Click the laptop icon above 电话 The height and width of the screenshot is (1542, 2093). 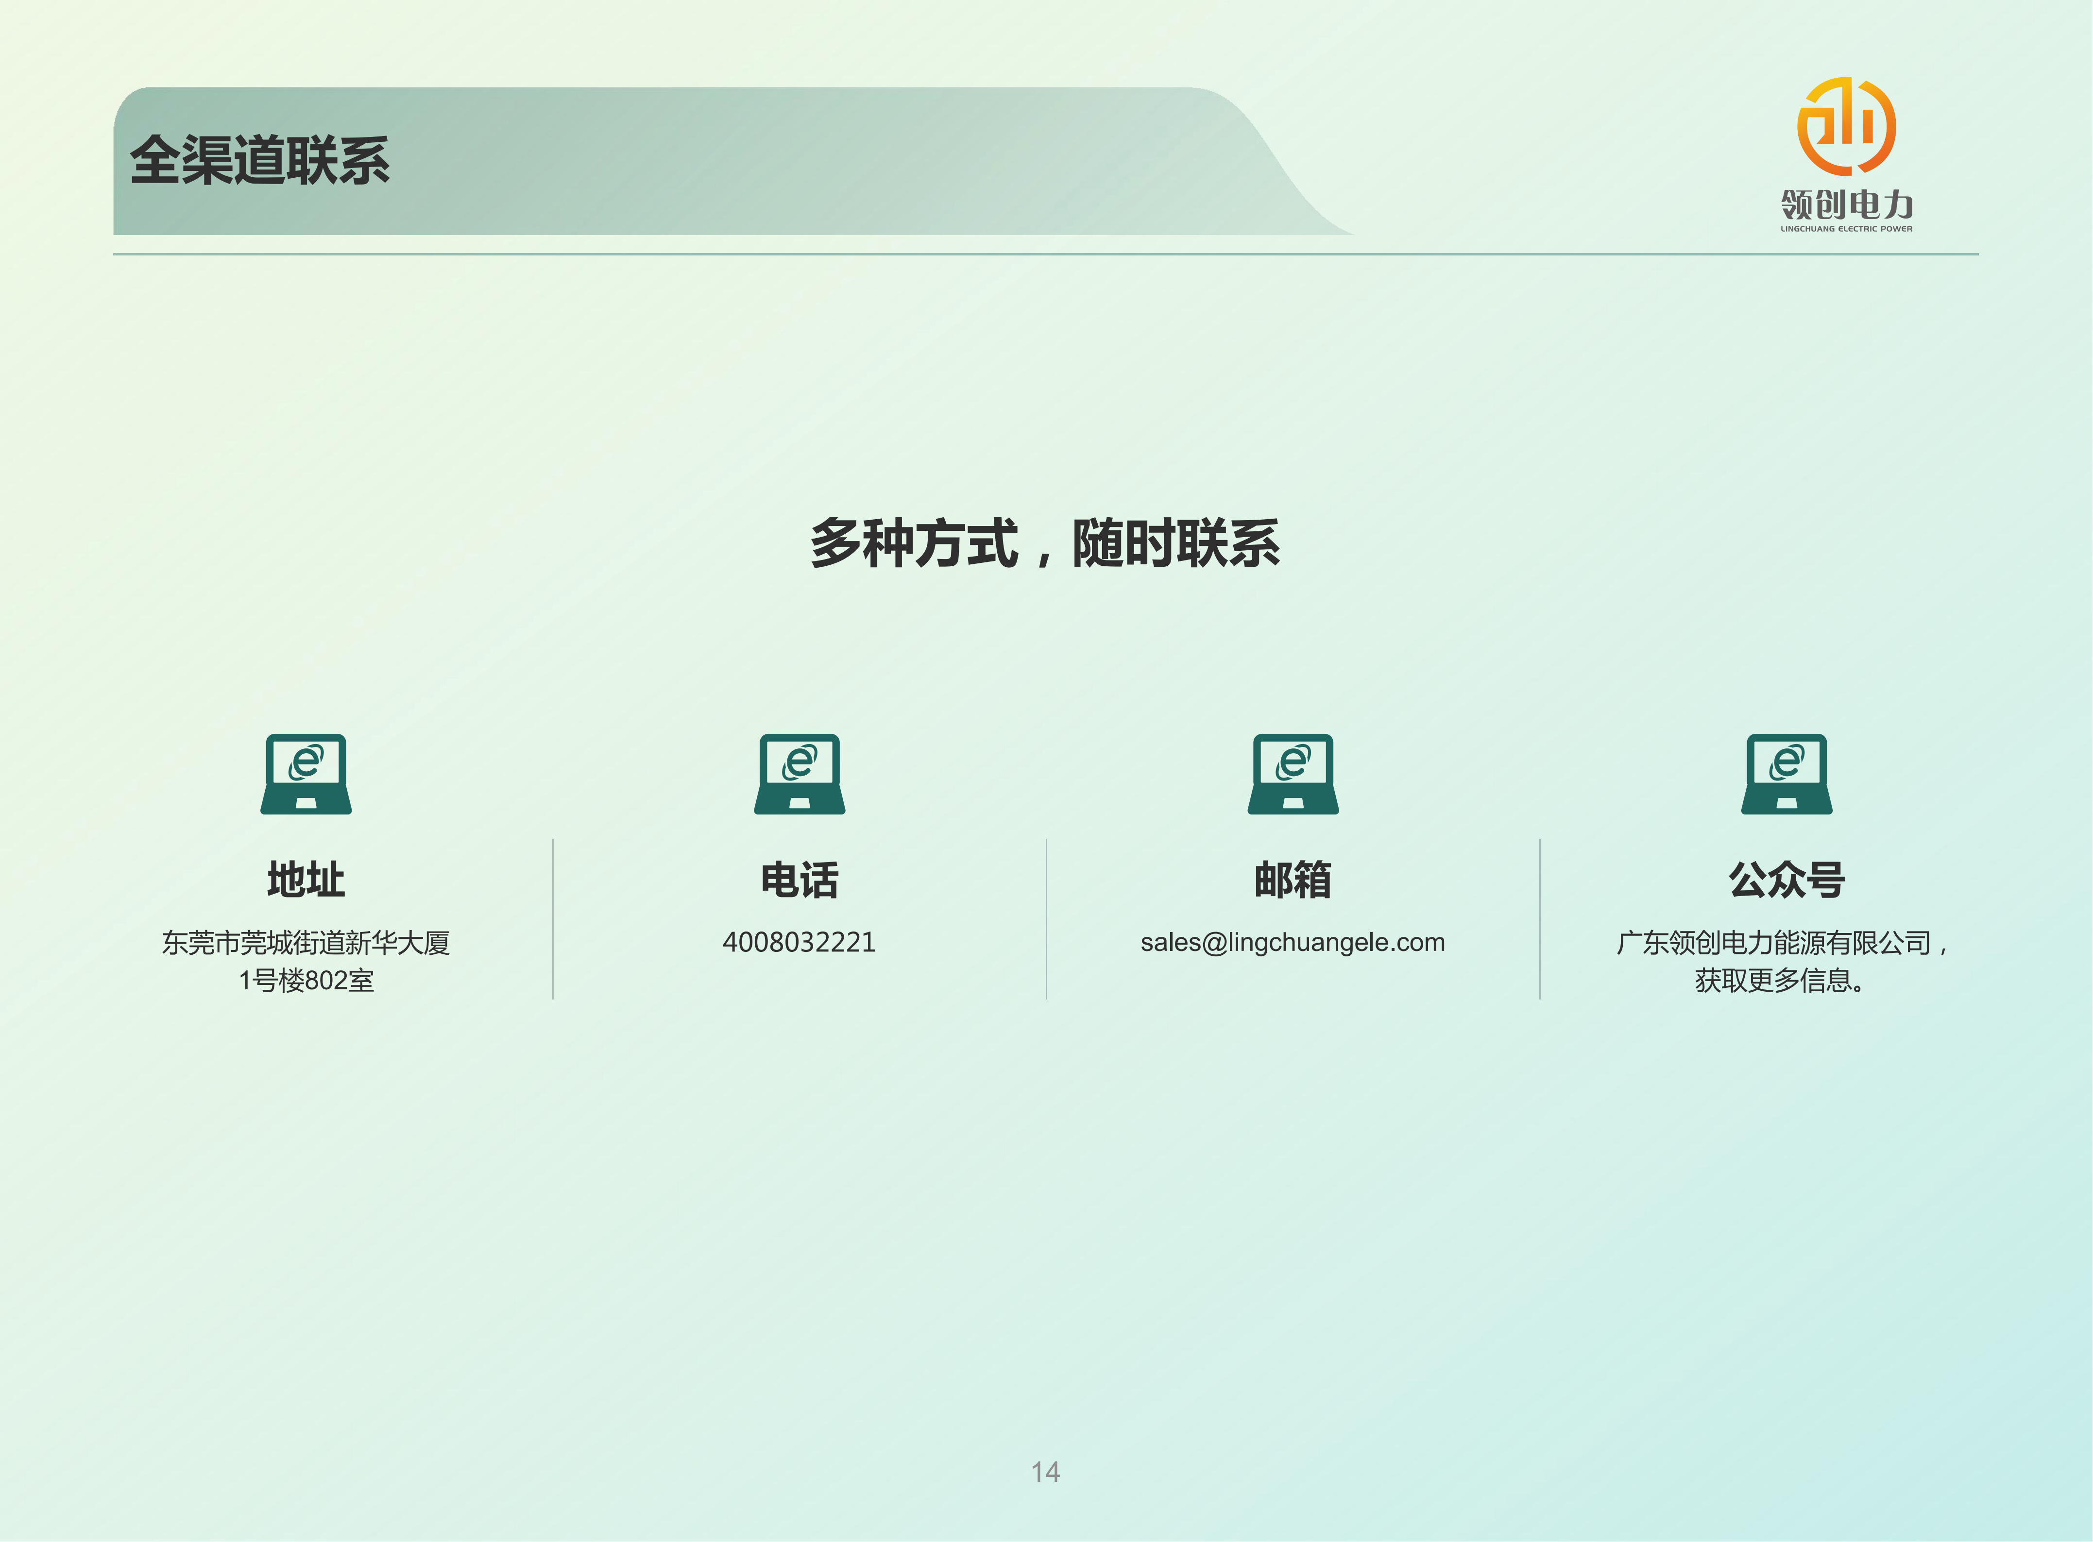[799, 774]
